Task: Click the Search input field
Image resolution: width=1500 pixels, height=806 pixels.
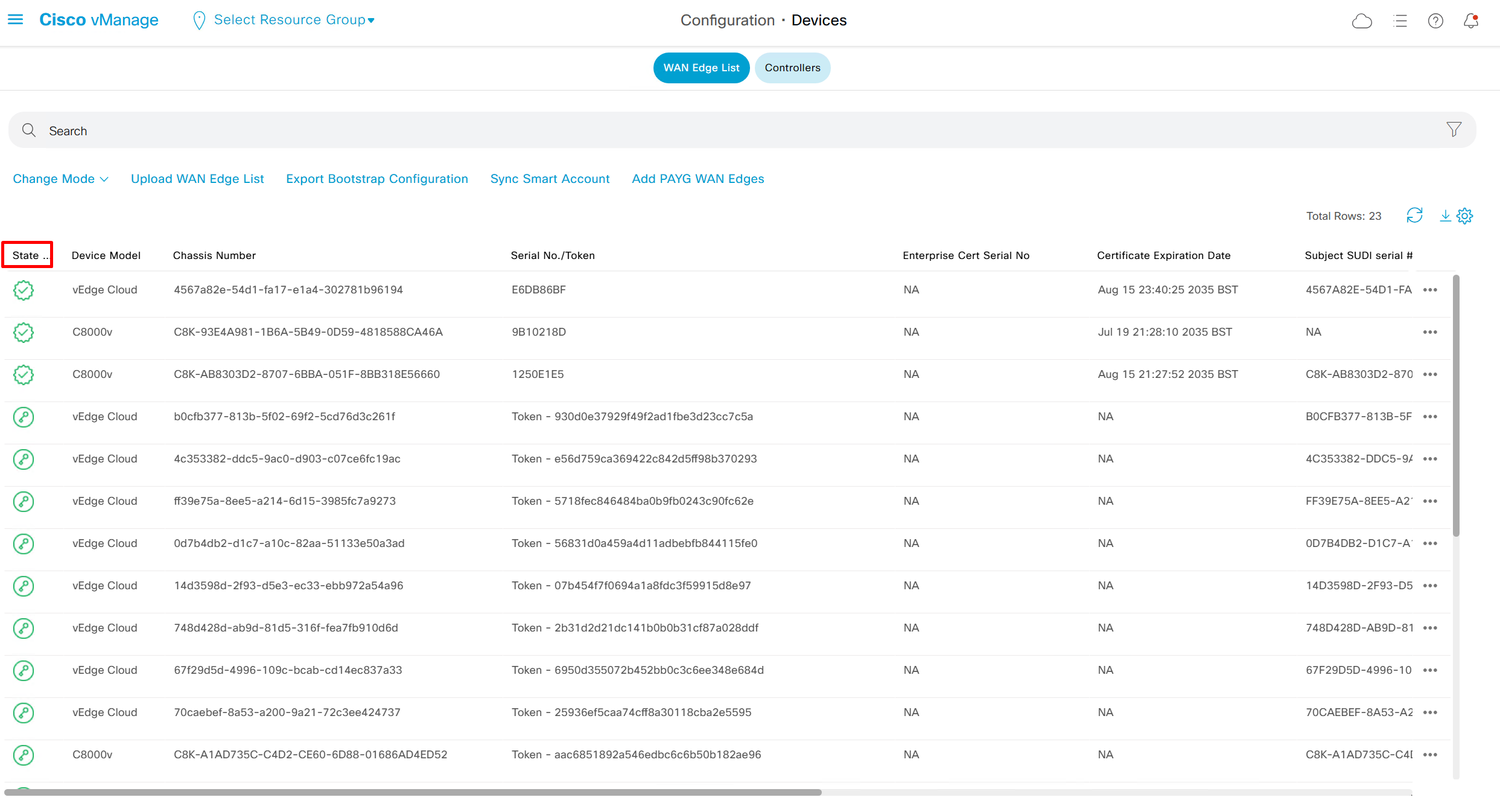Action: pyautogui.click(x=724, y=130)
